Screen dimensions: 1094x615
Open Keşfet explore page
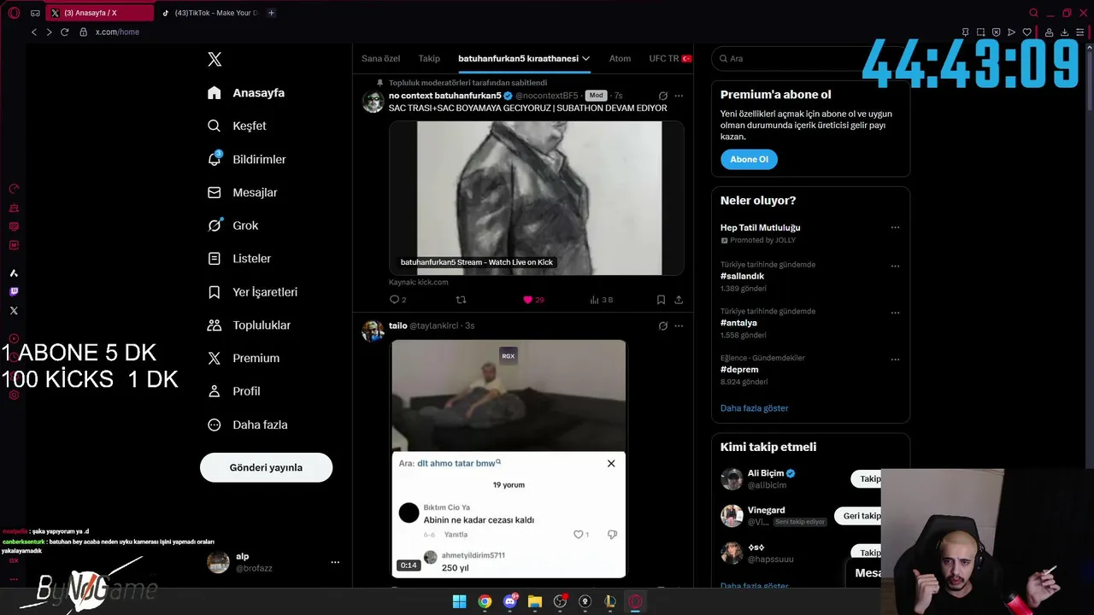click(237, 126)
